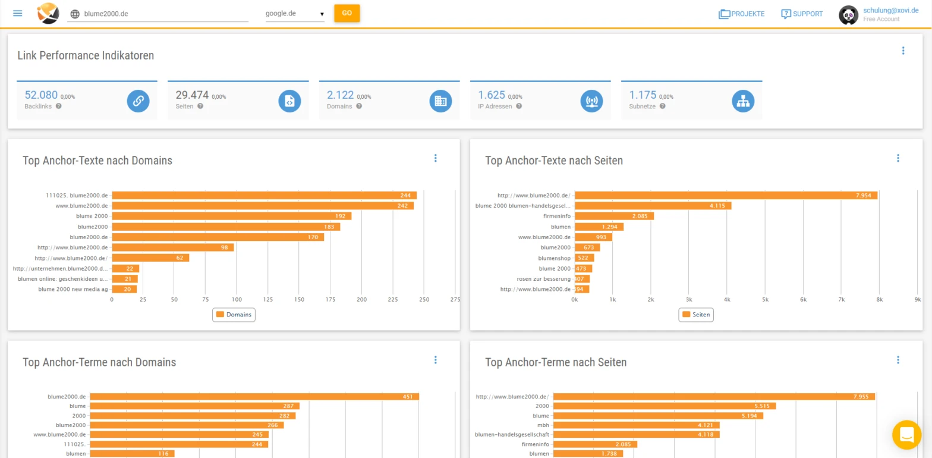Image resolution: width=932 pixels, height=458 pixels.
Task: Open the PROJEKTE menu
Action: (x=741, y=14)
